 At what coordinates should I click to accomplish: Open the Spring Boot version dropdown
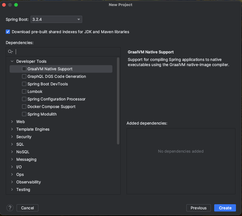point(56,19)
